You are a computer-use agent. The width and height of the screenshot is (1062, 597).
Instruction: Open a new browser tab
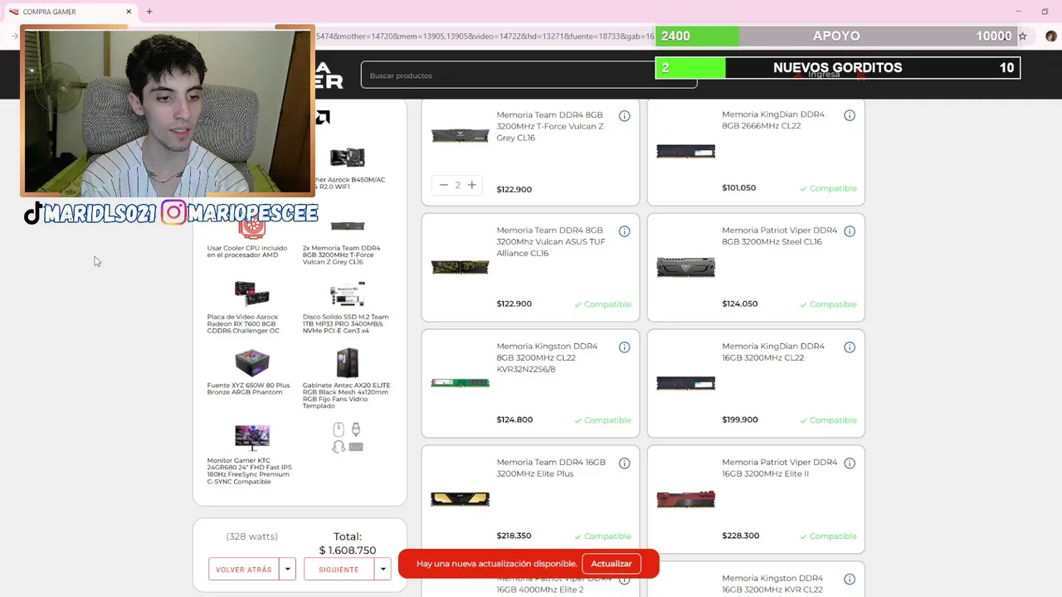[149, 12]
